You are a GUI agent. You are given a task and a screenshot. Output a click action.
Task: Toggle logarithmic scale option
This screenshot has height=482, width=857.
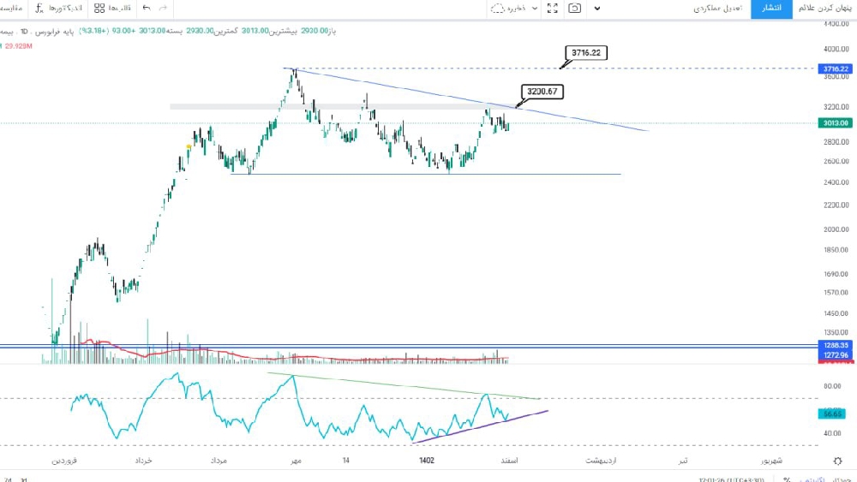click(811, 479)
